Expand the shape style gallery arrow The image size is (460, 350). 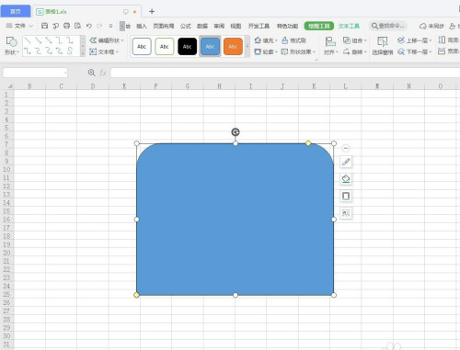pyautogui.click(x=247, y=46)
